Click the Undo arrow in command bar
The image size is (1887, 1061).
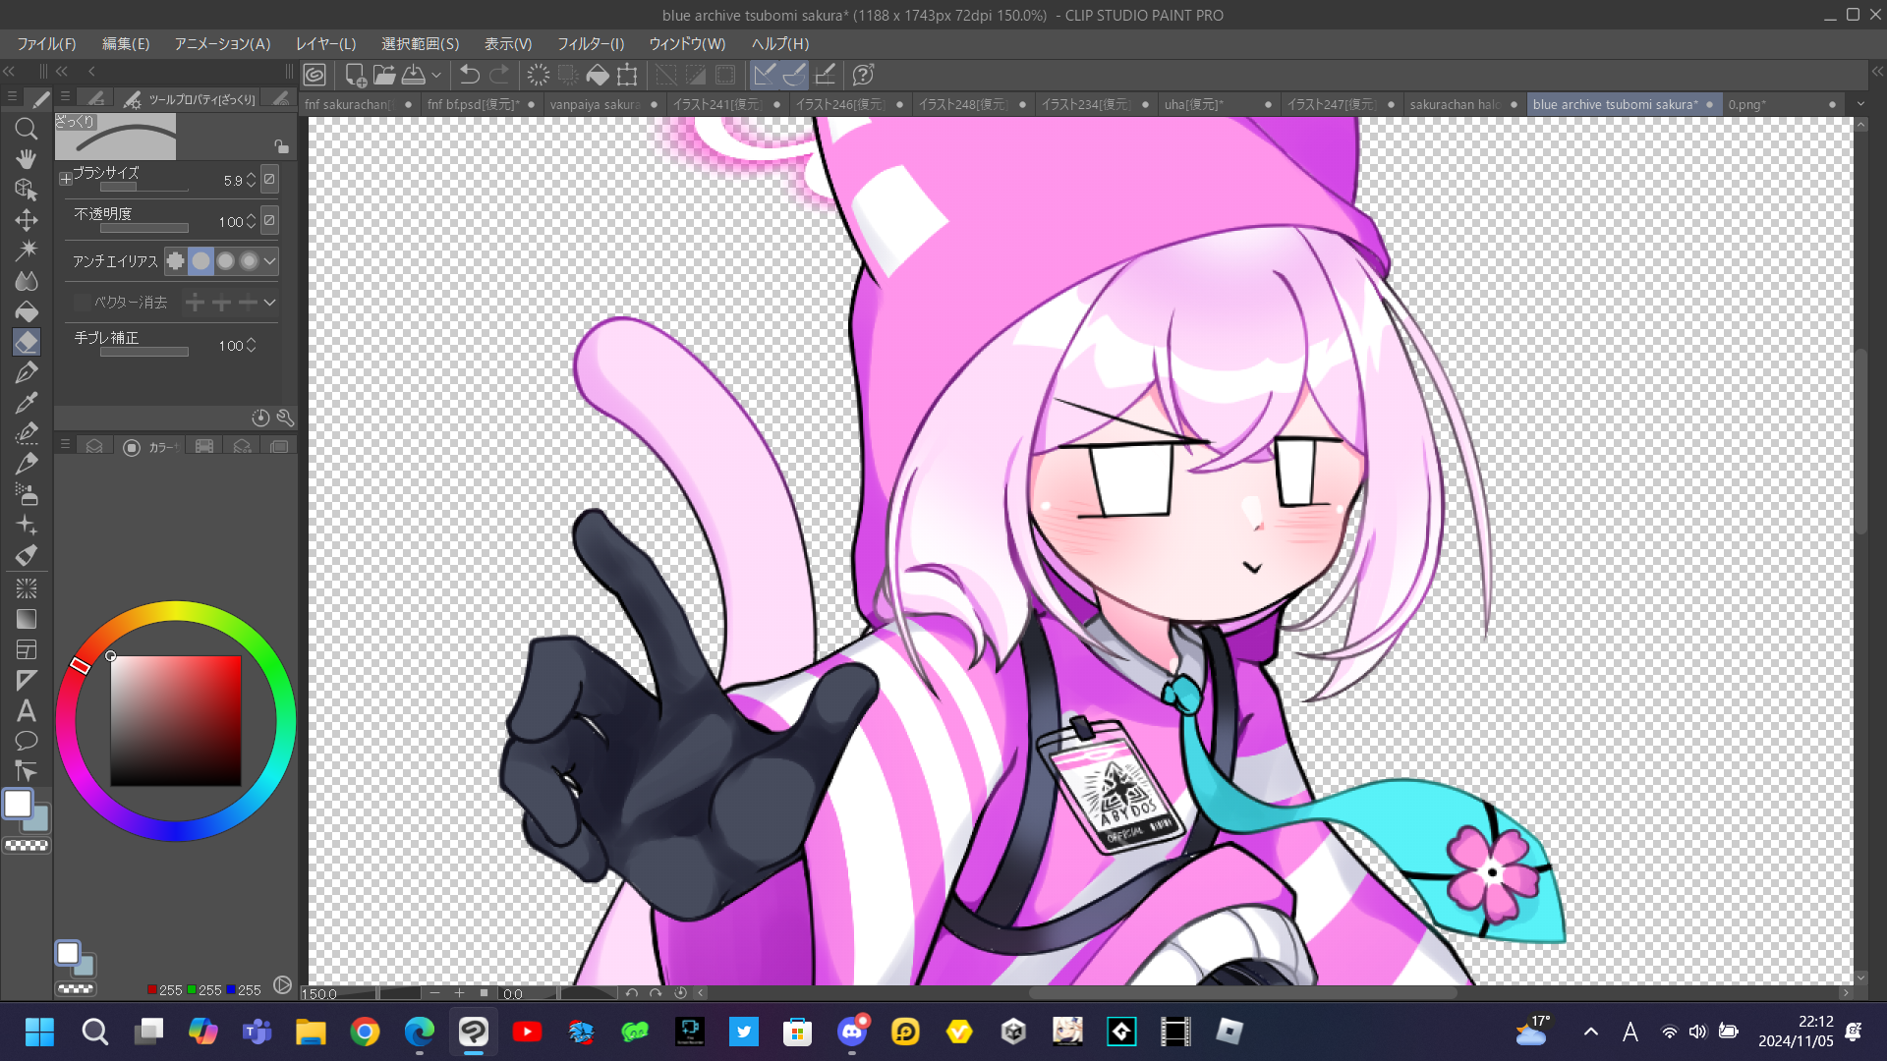click(470, 75)
